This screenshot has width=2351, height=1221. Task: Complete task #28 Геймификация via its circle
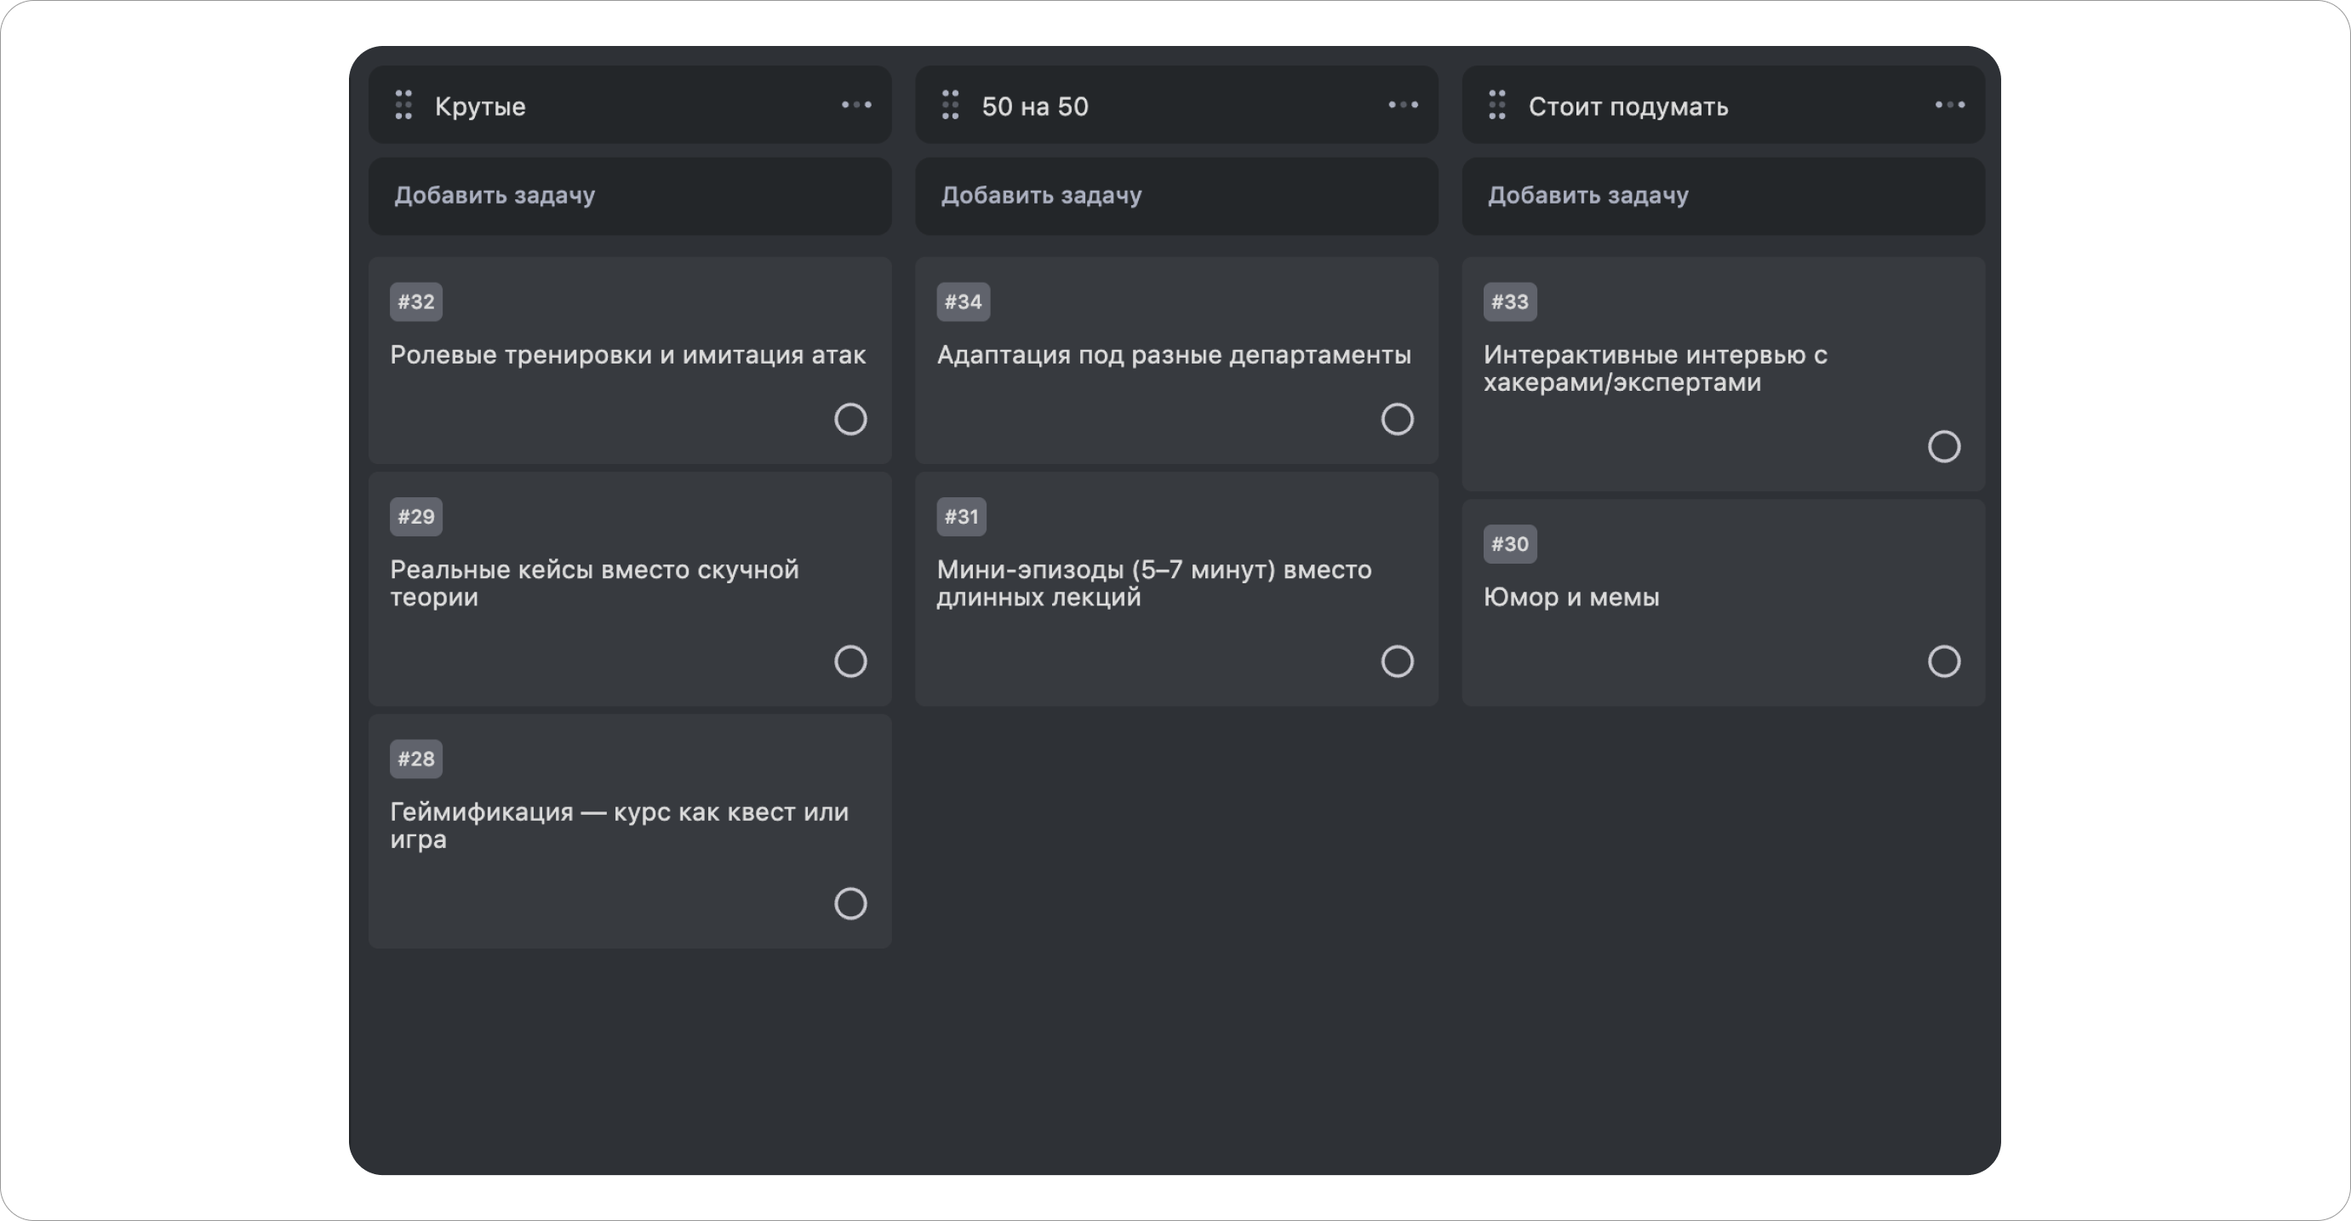click(x=849, y=903)
